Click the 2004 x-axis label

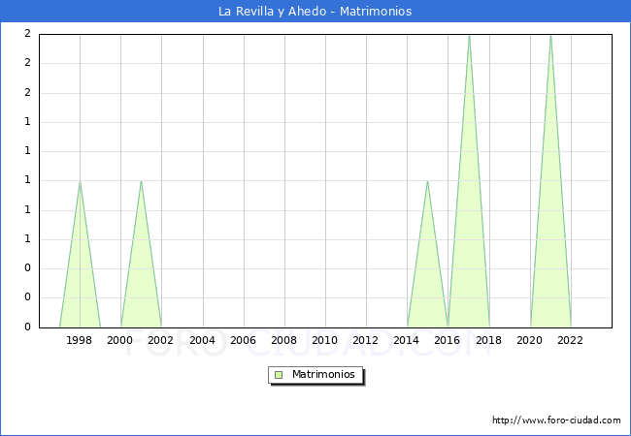(203, 340)
